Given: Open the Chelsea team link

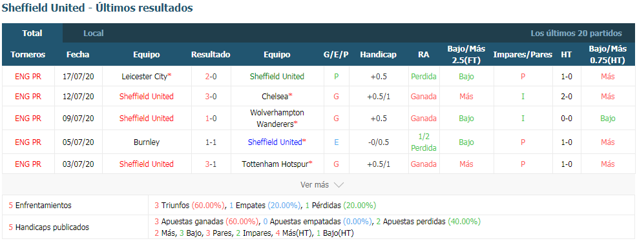Looking at the screenshot, I should tap(275, 97).
